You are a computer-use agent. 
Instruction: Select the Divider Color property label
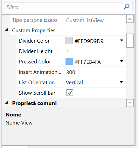[x=34, y=41]
